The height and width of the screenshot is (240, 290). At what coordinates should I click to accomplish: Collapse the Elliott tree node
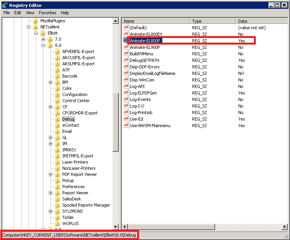[x=36, y=33]
